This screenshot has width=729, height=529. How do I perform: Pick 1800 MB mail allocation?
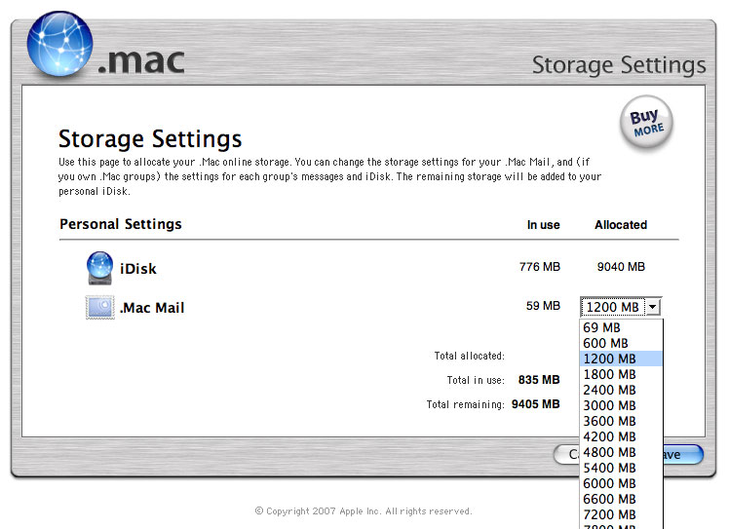609,375
